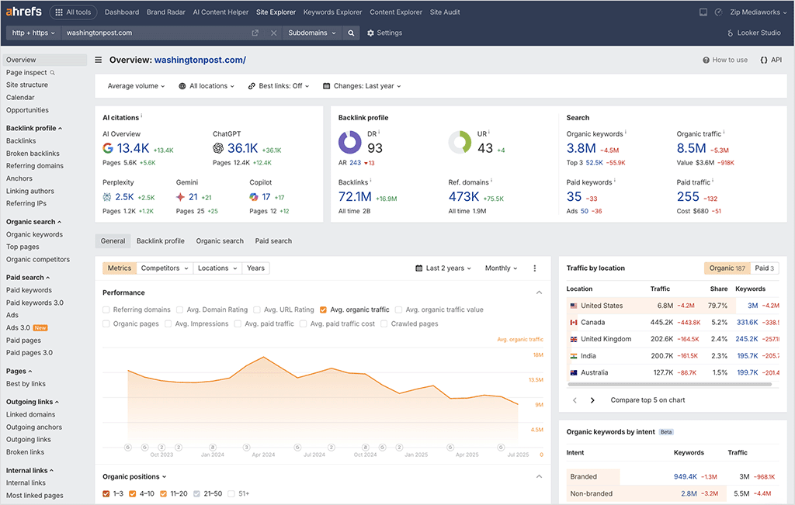Screen dimensions: 795x505
Task: Enable Crawled pages checkbox
Action: [x=384, y=323]
